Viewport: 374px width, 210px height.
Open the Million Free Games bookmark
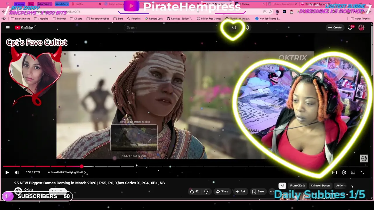pyautogui.click(x=209, y=19)
